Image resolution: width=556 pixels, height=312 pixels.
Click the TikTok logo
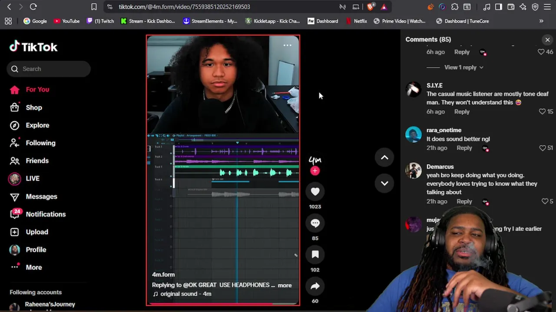[x=33, y=47]
